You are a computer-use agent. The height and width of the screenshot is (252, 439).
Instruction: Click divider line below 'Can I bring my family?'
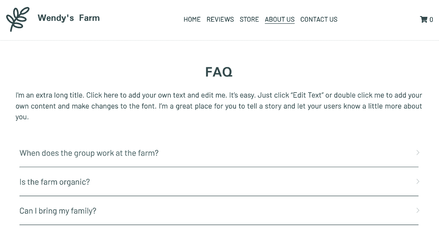pos(219,225)
